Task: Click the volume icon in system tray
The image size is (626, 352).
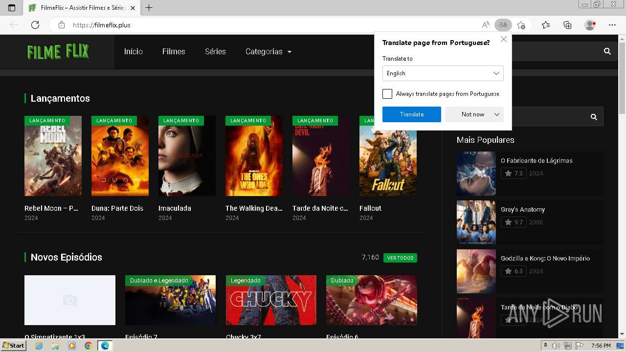Action: point(557,346)
